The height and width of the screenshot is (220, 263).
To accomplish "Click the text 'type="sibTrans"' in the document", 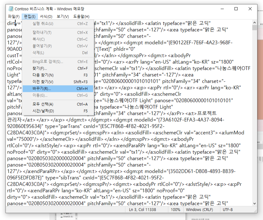I will click(x=63, y=178).
